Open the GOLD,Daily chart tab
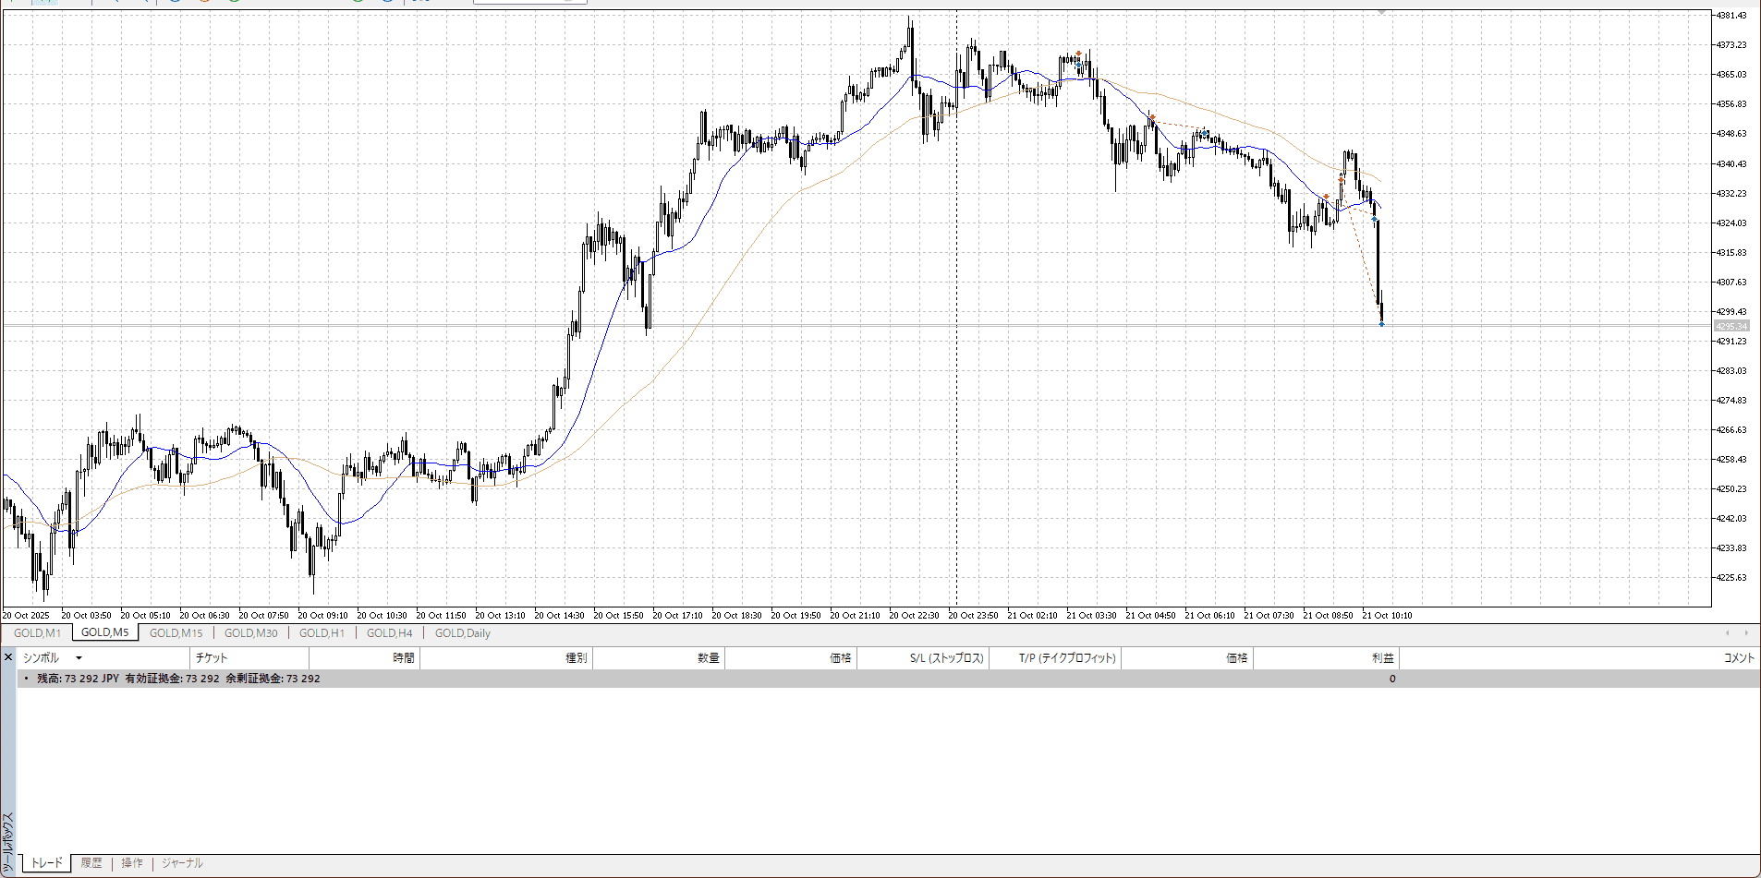The image size is (1761, 878). coord(462,633)
